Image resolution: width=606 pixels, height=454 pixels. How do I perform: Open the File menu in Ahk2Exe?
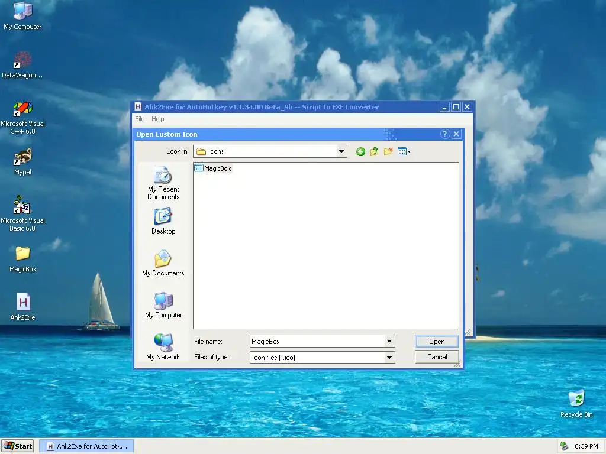point(140,119)
